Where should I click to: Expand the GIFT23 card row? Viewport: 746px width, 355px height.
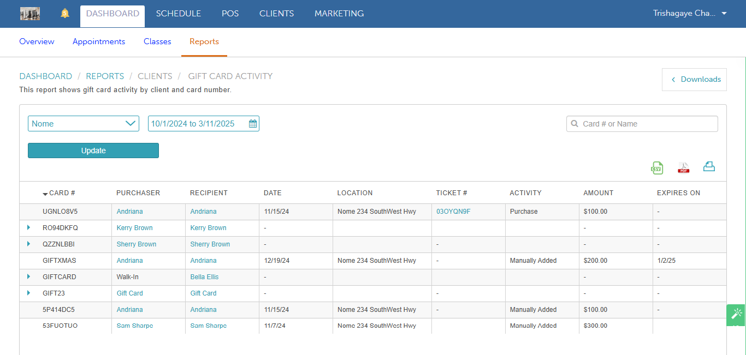(x=28, y=293)
